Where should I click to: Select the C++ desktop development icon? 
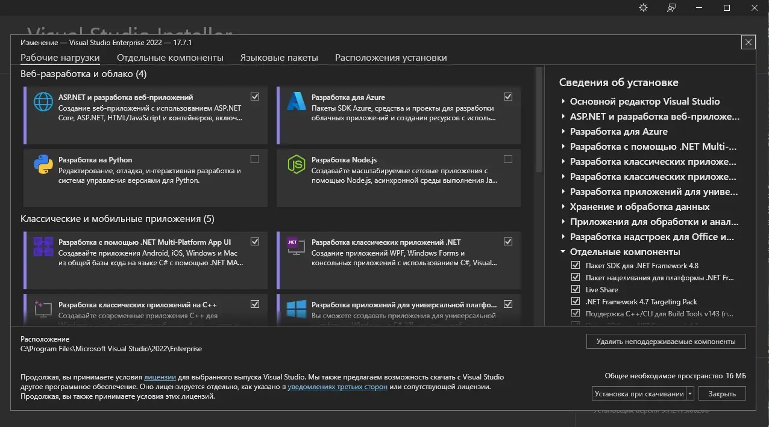coord(42,309)
